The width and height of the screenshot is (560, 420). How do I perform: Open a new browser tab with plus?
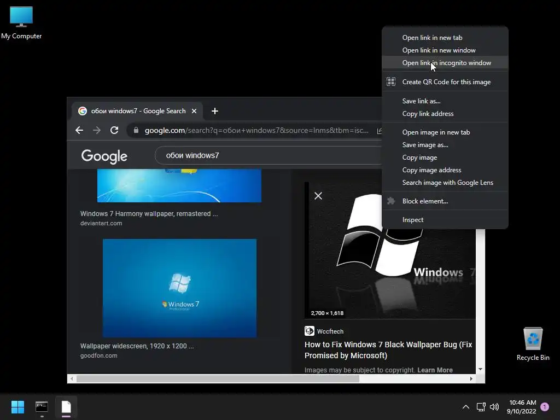pyautogui.click(x=214, y=111)
